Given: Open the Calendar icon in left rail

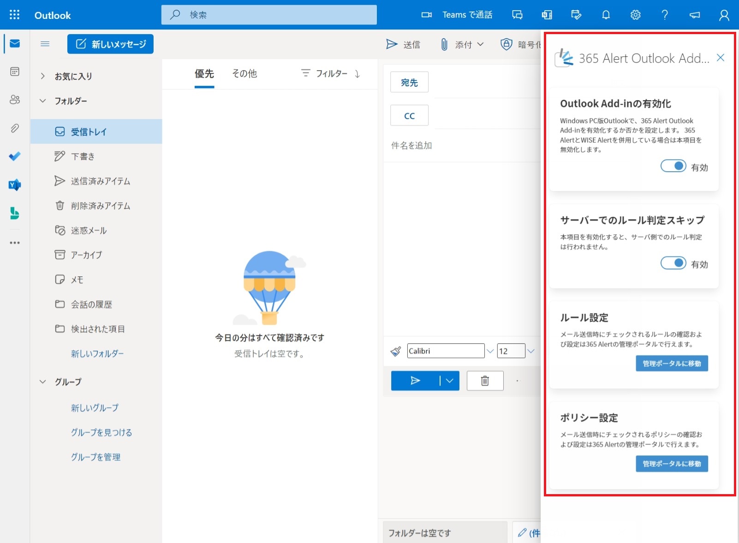Looking at the screenshot, I should 15,72.
